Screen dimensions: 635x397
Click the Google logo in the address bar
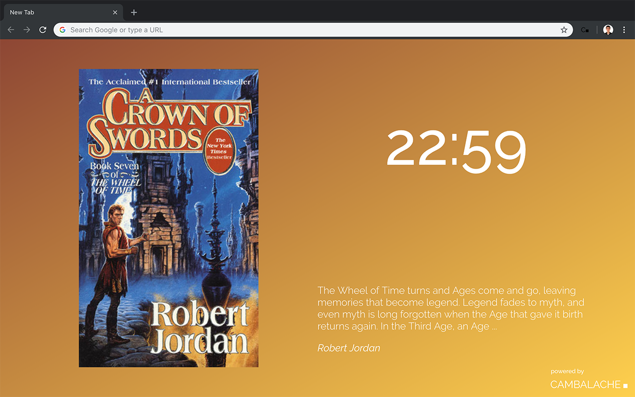pos(63,30)
